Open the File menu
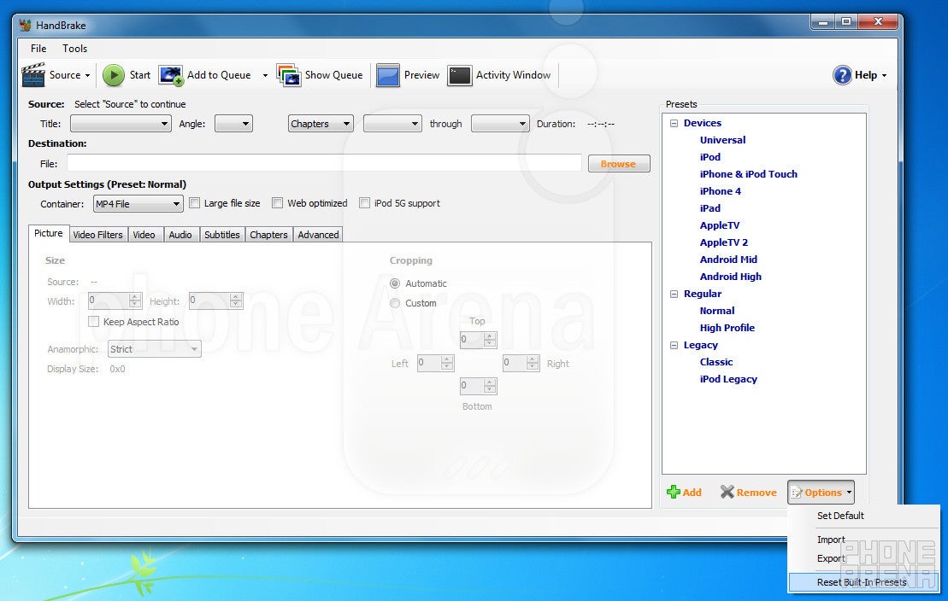Image resolution: width=948 pixels, height=601 pixels. 38,49
